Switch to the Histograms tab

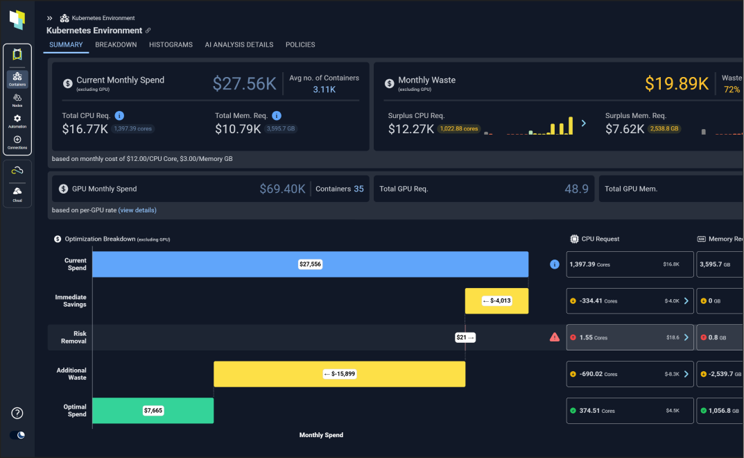pyautogui.click(x=171, y=44)
